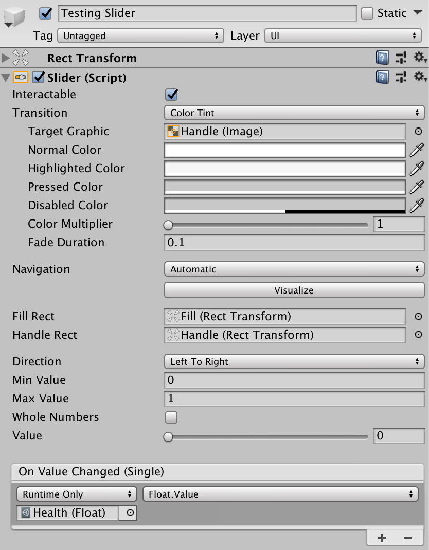Open object picker for Target Graphic
429x550 pixels.
click(418, 132)
